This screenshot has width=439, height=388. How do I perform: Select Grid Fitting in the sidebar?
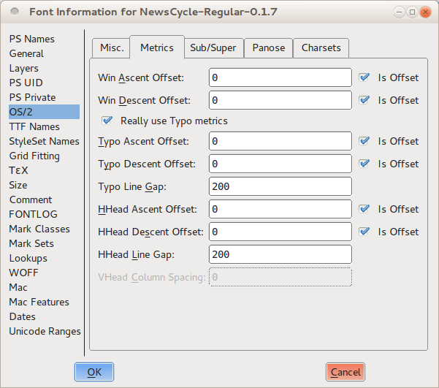click(34, 156)
